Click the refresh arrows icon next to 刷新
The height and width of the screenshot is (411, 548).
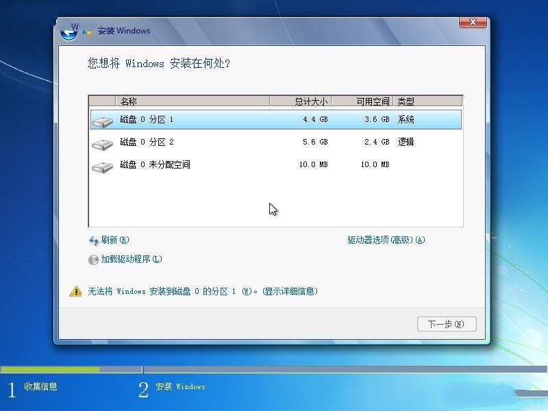tap(93, 240)
